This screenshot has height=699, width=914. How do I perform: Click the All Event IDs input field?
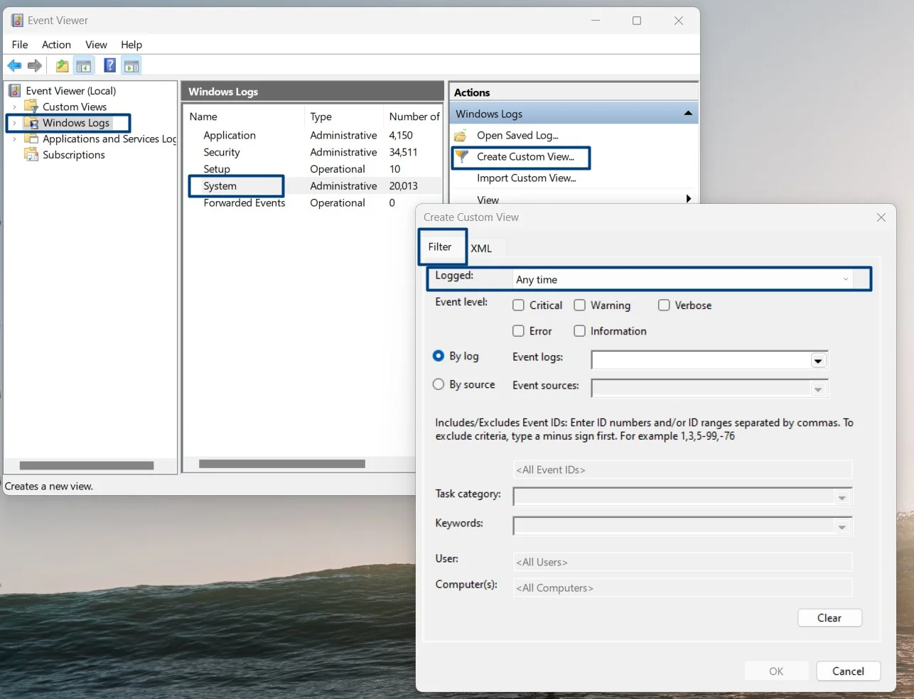(x=682, y=470)
